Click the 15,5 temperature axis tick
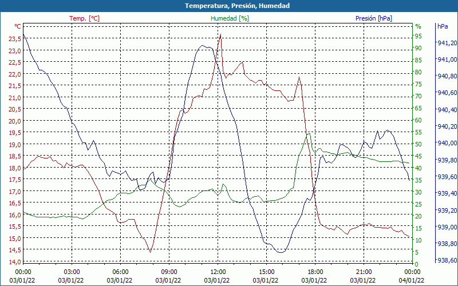 (15, 227)
